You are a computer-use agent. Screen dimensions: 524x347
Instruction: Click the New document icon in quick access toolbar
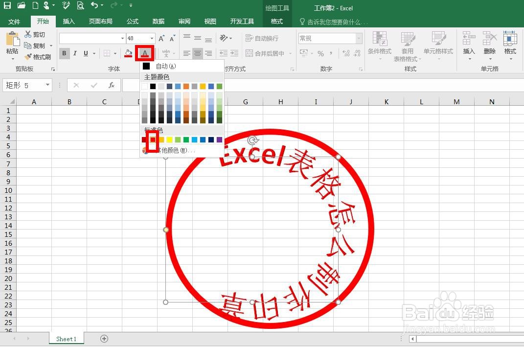click(x=35, y=5)
